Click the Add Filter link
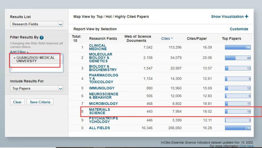This screenshot has width=262, height=148. point(19,52)
